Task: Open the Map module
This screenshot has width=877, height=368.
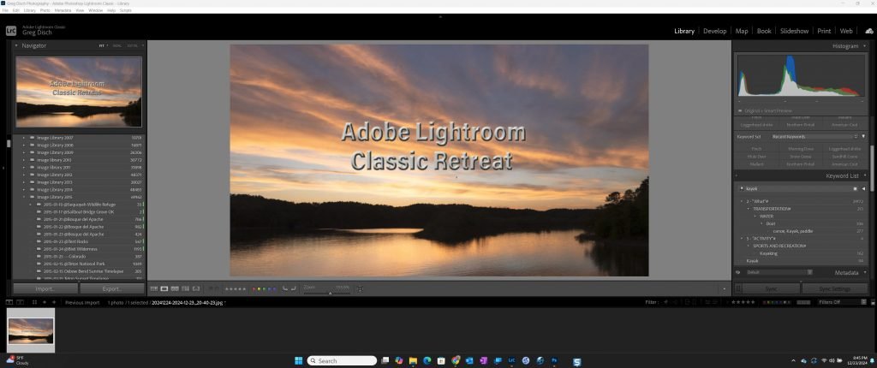Action: (x=742, y=32)
